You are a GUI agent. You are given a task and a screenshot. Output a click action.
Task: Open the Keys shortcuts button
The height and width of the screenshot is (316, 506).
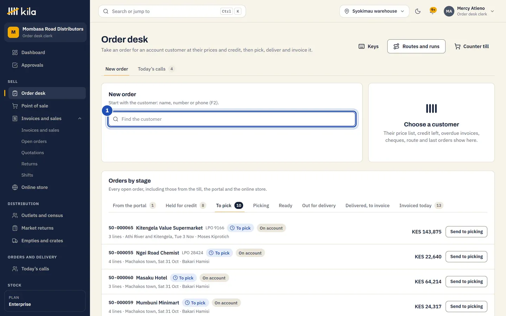369,46
